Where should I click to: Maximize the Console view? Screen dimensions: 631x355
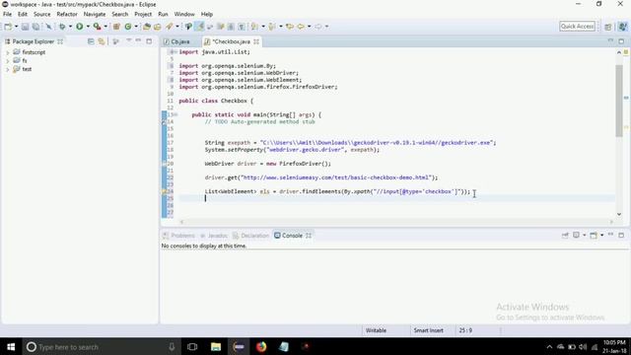click(621, 235)
